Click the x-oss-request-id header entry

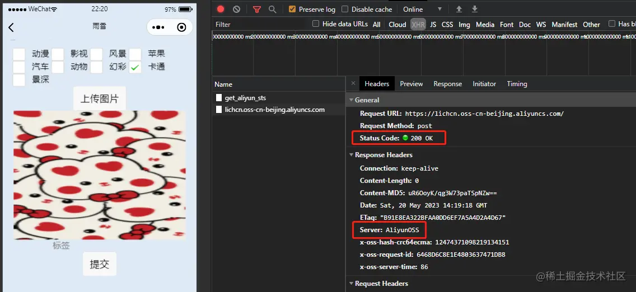click(x=432, y=255)
